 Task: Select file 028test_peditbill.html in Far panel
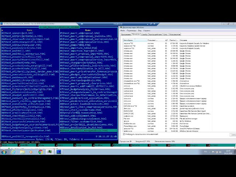16,51
